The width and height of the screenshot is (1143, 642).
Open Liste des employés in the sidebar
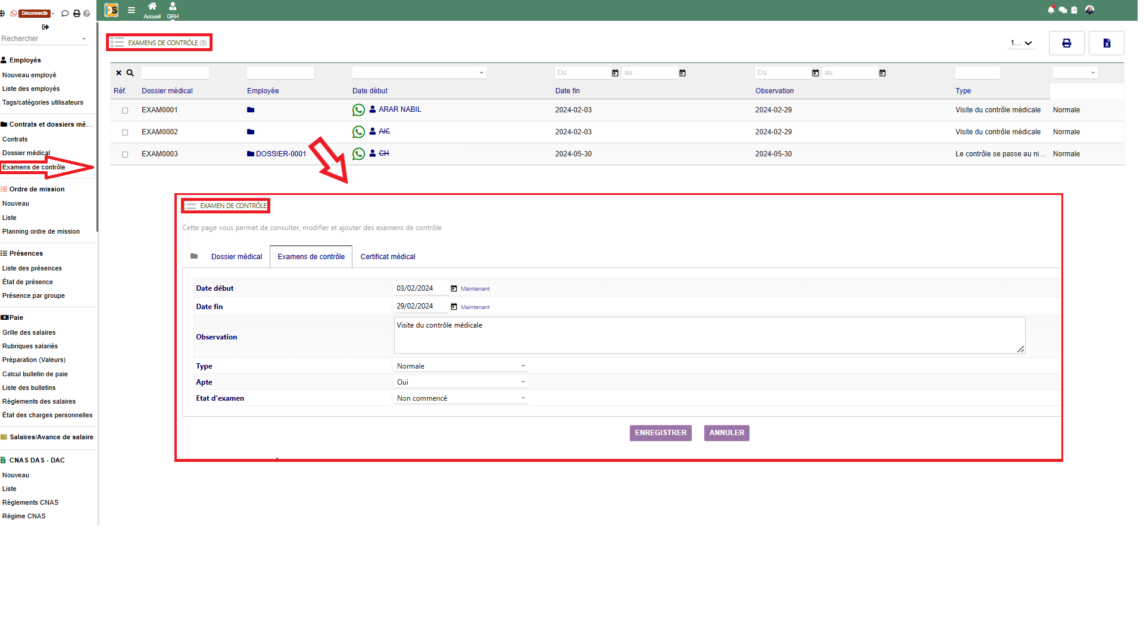pos(31,89)
